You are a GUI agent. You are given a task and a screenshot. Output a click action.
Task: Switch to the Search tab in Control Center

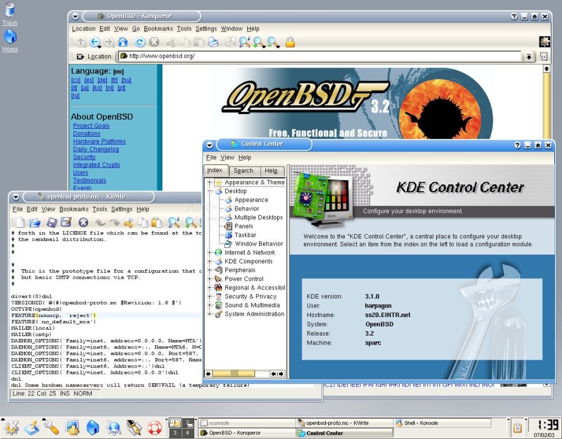243,171
